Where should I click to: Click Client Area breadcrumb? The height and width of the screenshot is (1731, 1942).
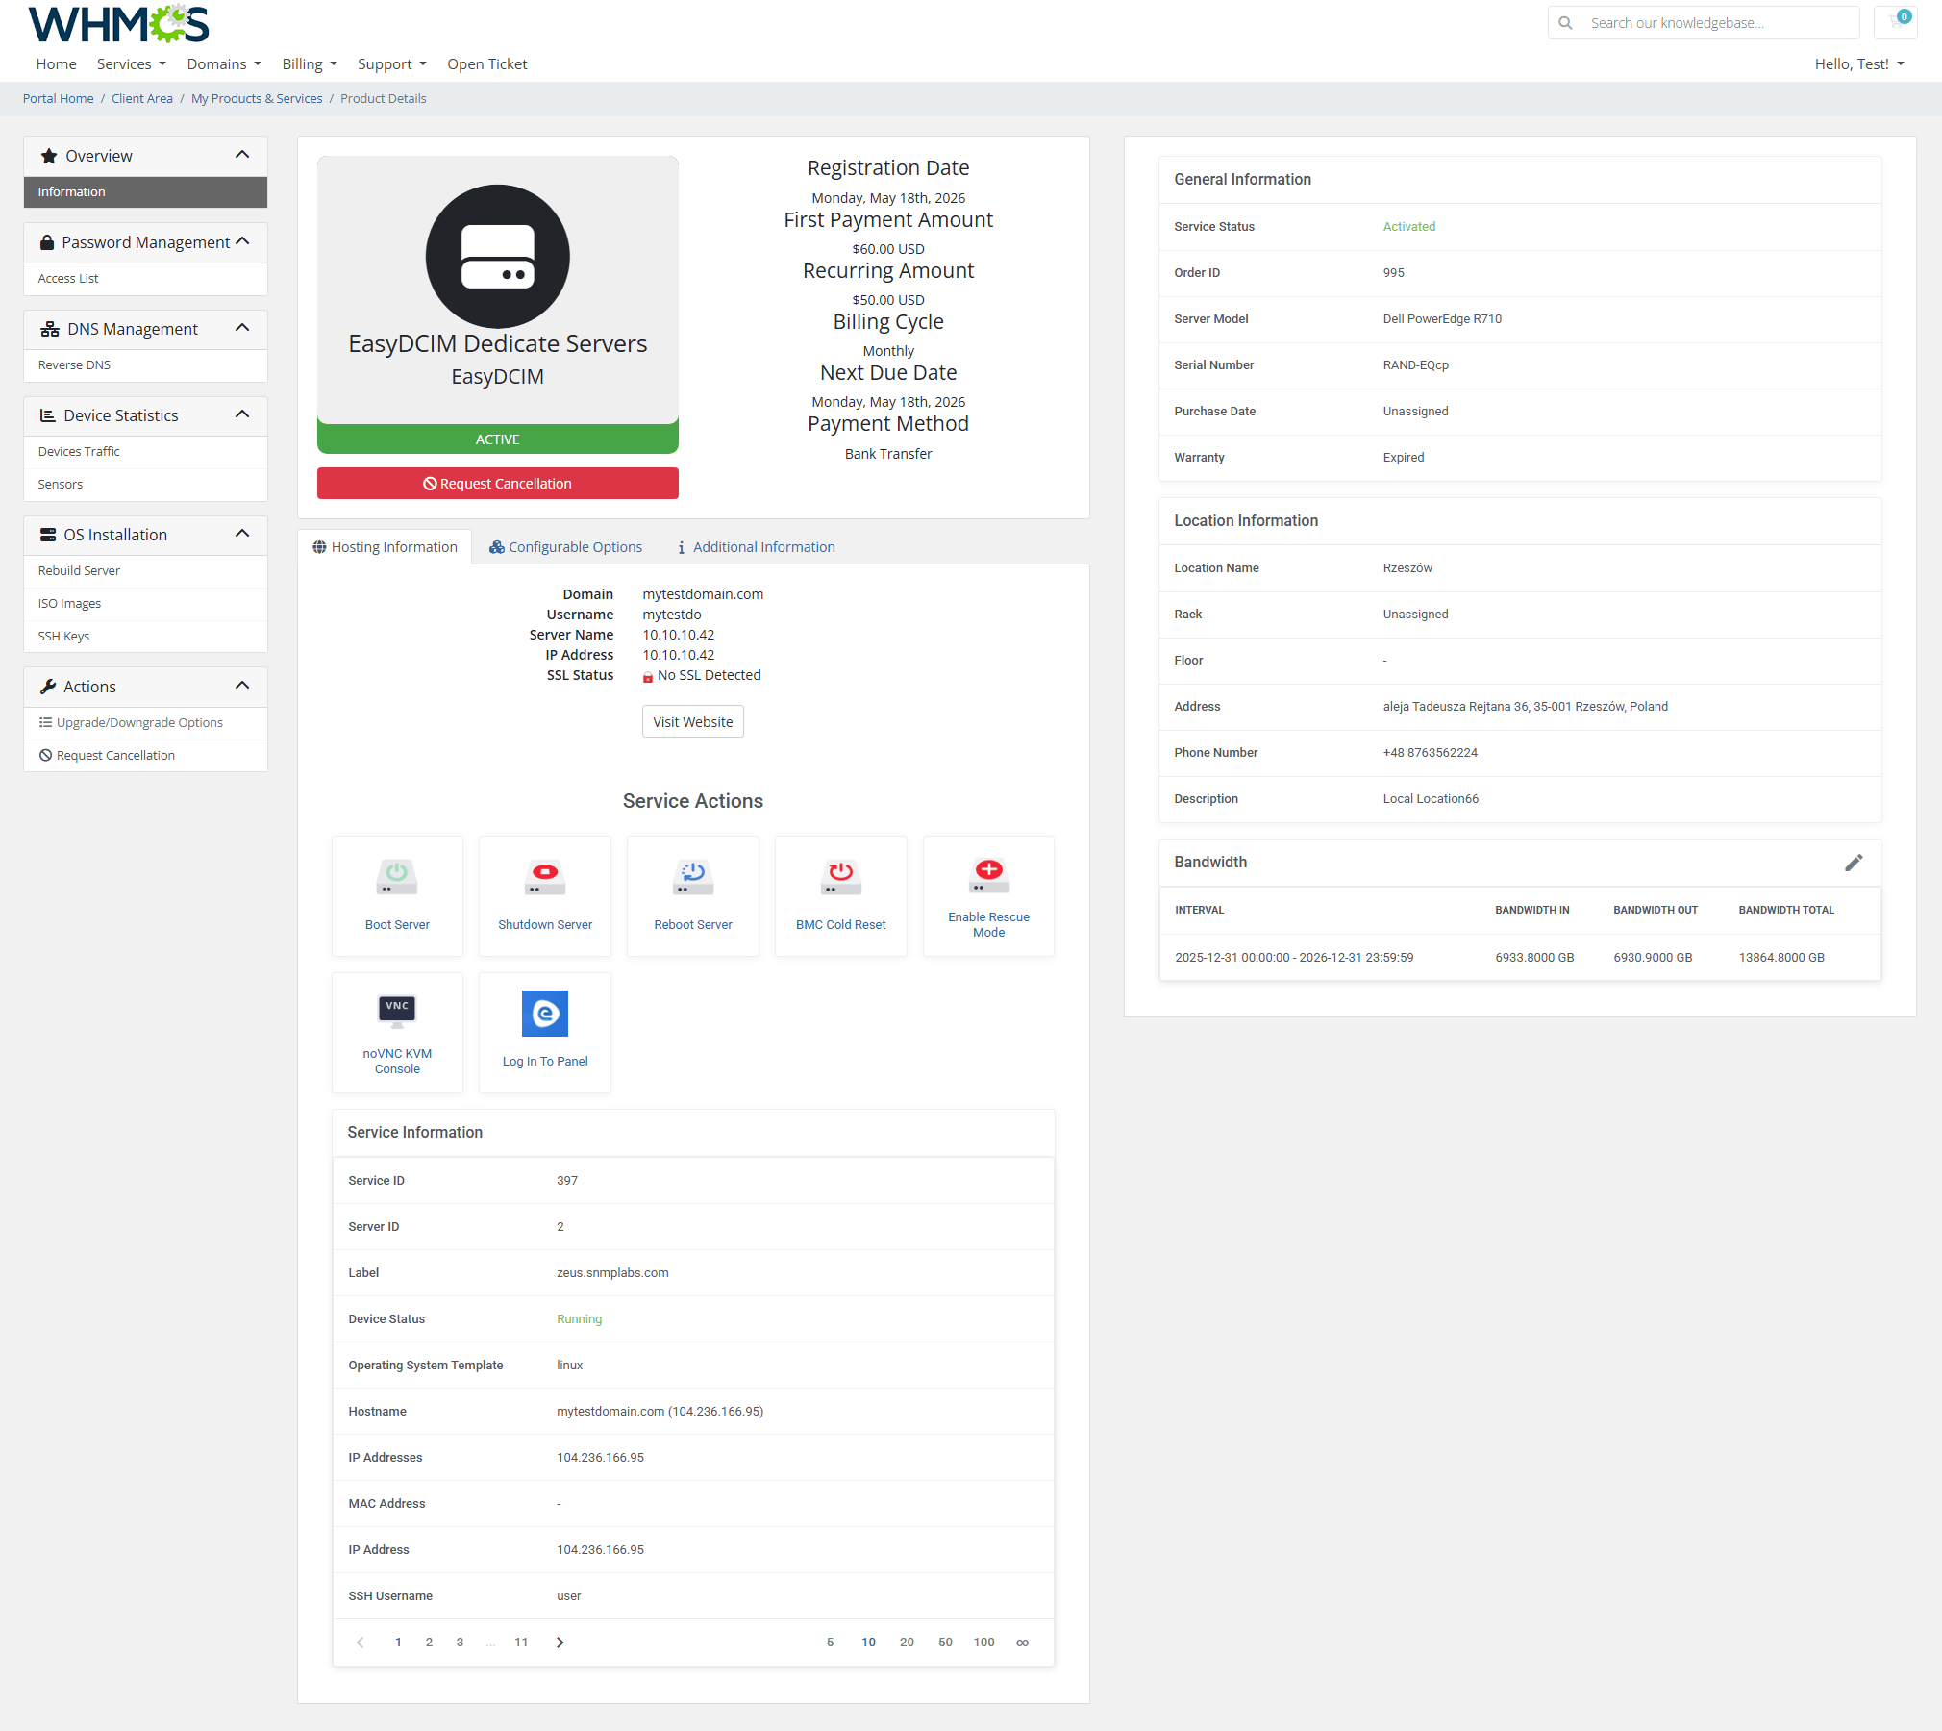(x=142, y=99)
